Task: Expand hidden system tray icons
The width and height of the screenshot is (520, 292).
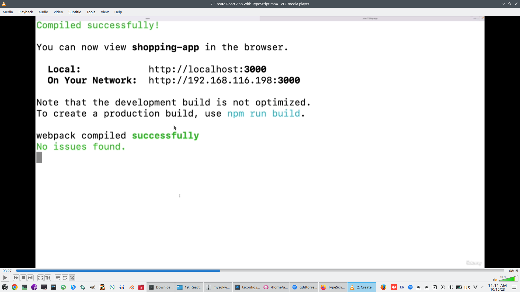Action: 483,287
